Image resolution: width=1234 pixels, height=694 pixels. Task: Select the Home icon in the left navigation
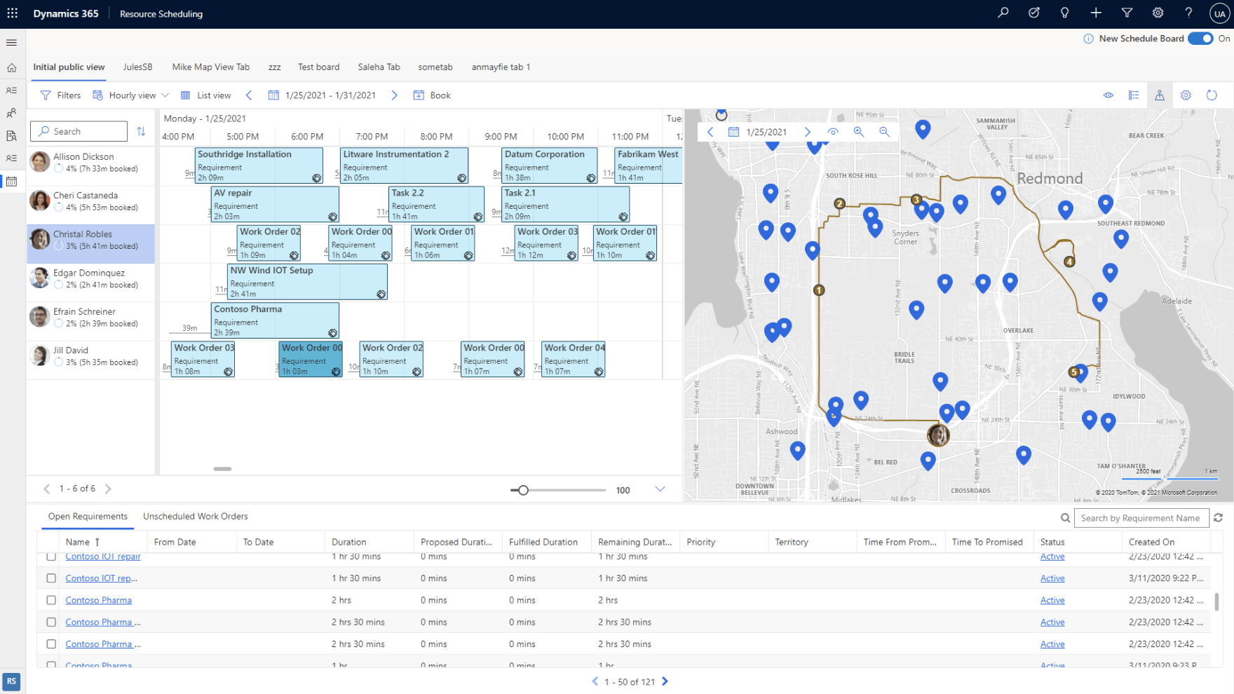11,67
